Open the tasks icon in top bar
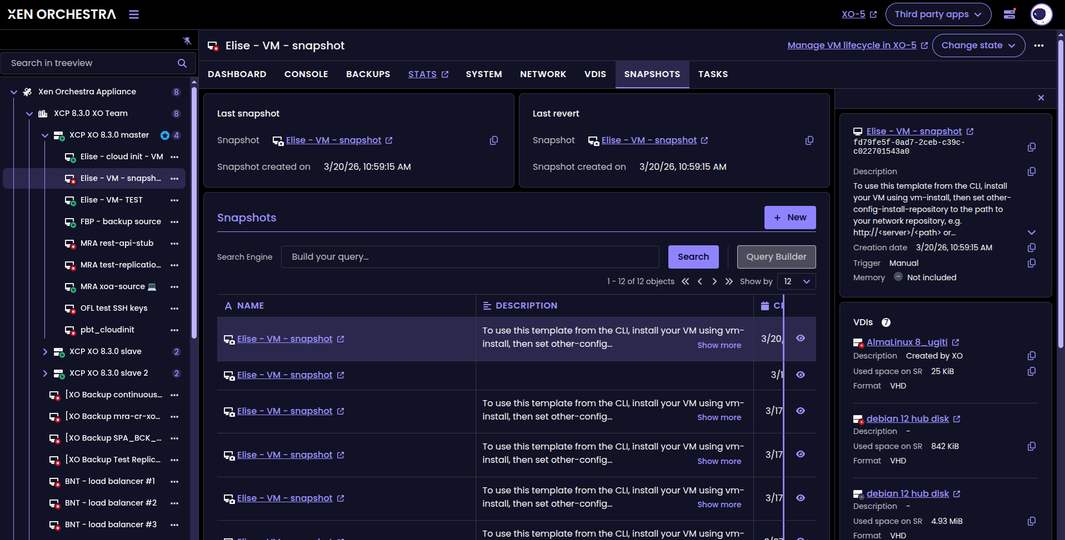 [x=1009, y=14]
